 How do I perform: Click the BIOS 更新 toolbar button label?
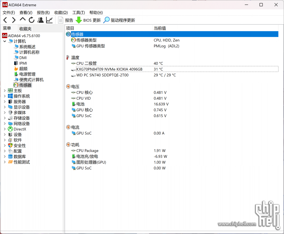click(92, 20)
